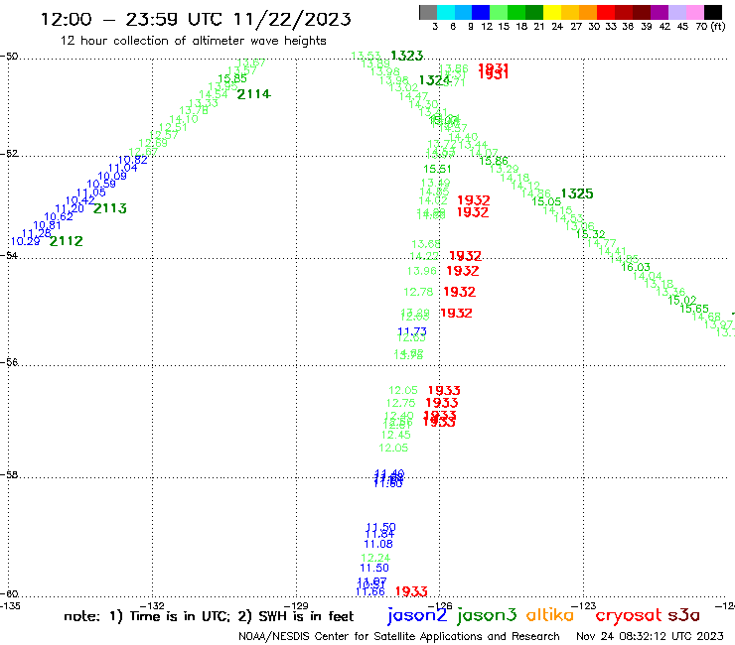This screenshot has width=735, height=645.
Task: Click the 's3a' satellite label
Action: 684,615
